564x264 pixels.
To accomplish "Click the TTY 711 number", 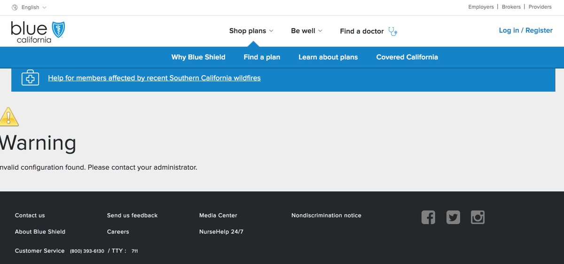I will 134,251.
